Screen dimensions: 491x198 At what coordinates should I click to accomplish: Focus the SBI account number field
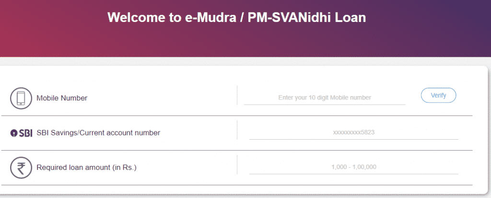point(353,133)
